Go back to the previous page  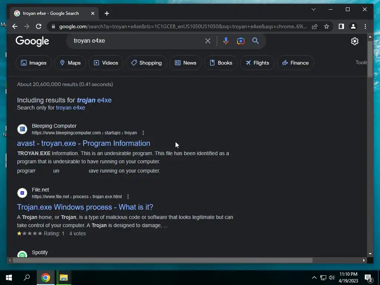15,26
